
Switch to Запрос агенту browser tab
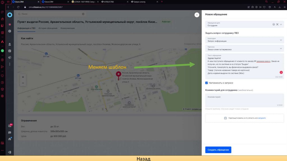click(144, 2)
